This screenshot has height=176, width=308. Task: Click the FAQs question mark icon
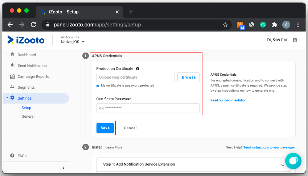(x=12, y=156)
